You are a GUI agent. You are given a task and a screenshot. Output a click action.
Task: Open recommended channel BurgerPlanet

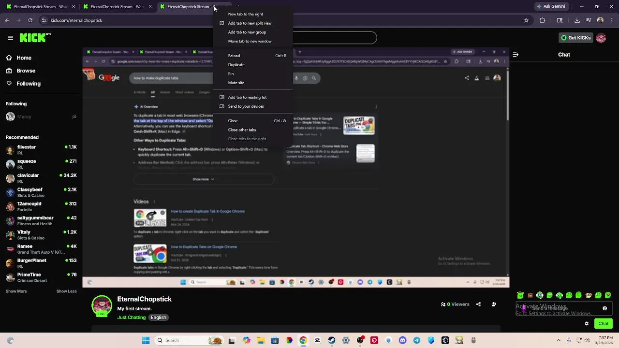pyautogui.click(x=41, y=263)
